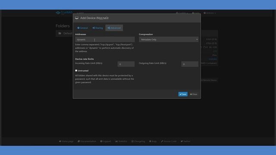Open Bugs footer link
This screenshot has height=155, width=276.
[x=153, y=141]
